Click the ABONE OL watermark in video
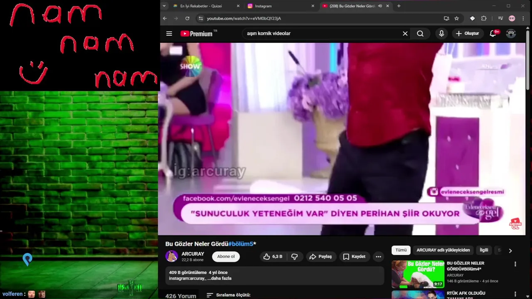The image size is (532, 299). 515,224
